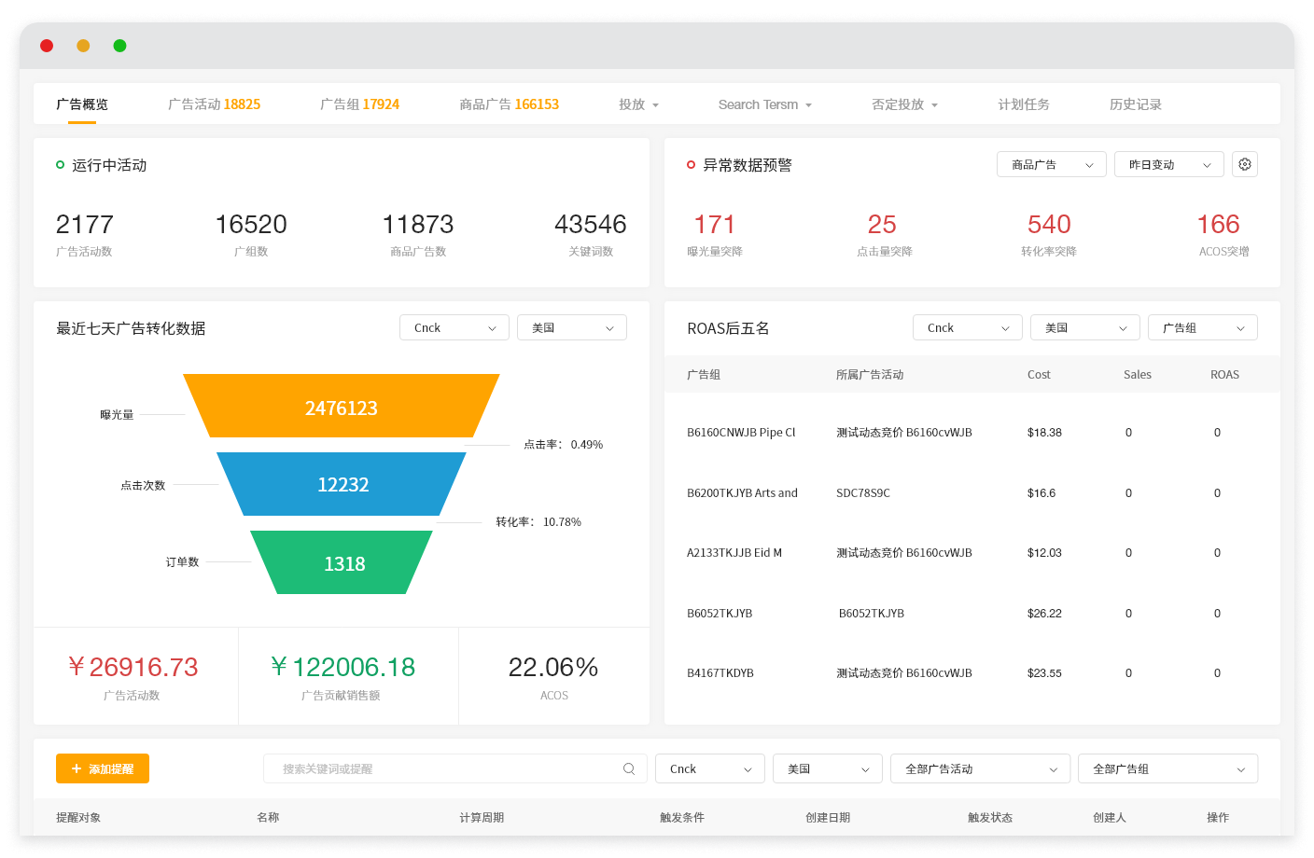Open the alert settings gear icon
The height and width of the screenshot is (858, 1314).
coord(1244,164)
